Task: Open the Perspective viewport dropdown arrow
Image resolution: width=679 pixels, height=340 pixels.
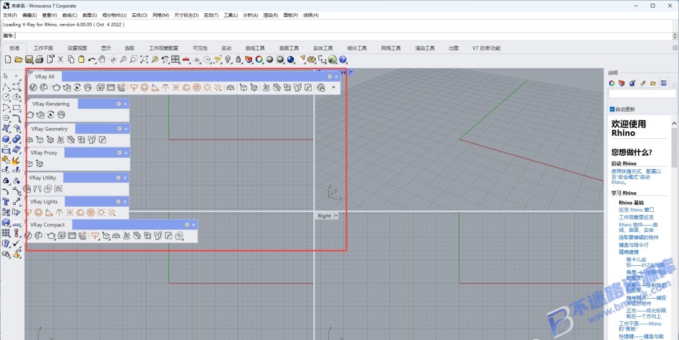Action: [x=351, y=72]
